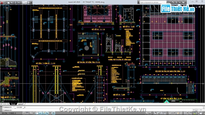Toggle Grid Display in status bar
The width and height of the screenshot is (205, 115).
point(27,113)
